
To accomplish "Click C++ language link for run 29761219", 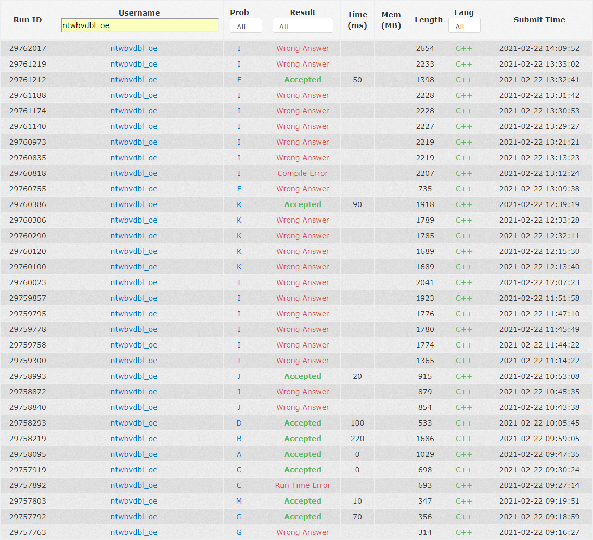I will 463,64.
